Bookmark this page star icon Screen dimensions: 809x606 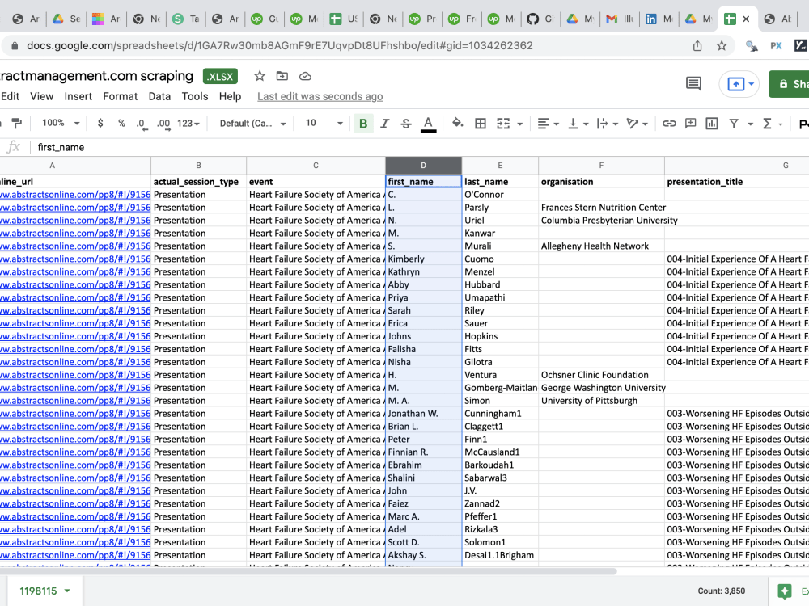click(x=722, y=46)
